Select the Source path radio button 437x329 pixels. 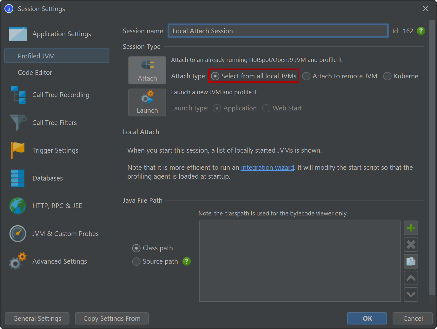[136, 261]
